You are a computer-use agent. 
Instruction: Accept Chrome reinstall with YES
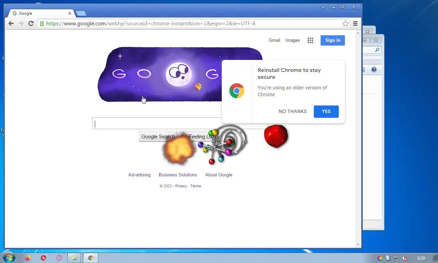click(x=326, y=111)
